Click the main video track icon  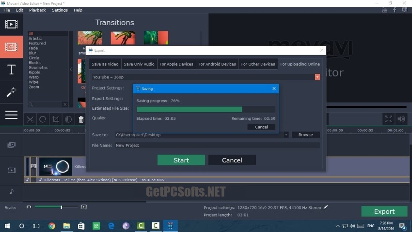click(11, 171)
